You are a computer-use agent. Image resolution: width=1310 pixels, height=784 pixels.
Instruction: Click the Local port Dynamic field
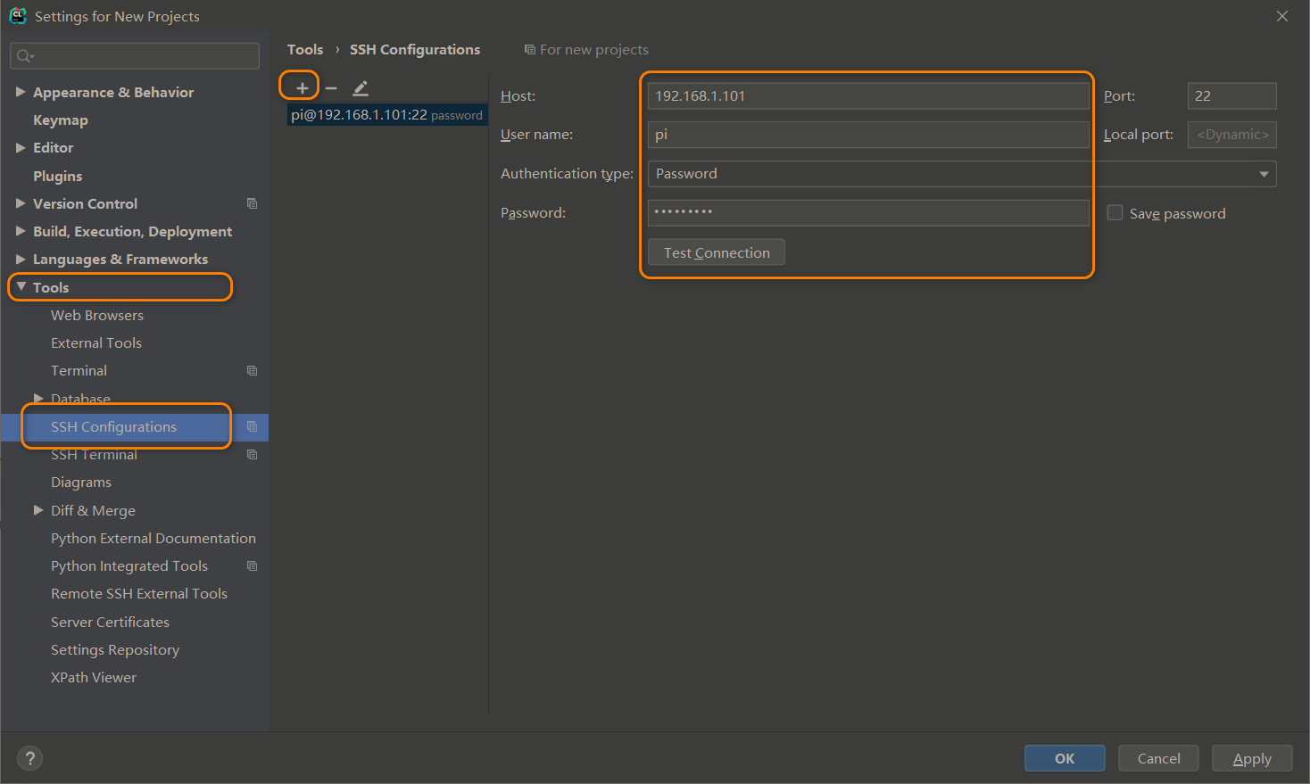point(1232,135)
